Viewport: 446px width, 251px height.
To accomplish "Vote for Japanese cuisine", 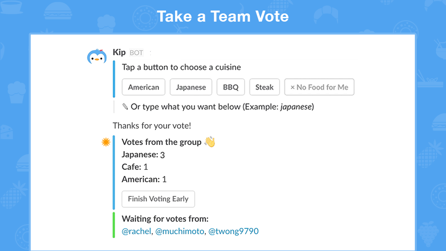I will click(191, 87).
